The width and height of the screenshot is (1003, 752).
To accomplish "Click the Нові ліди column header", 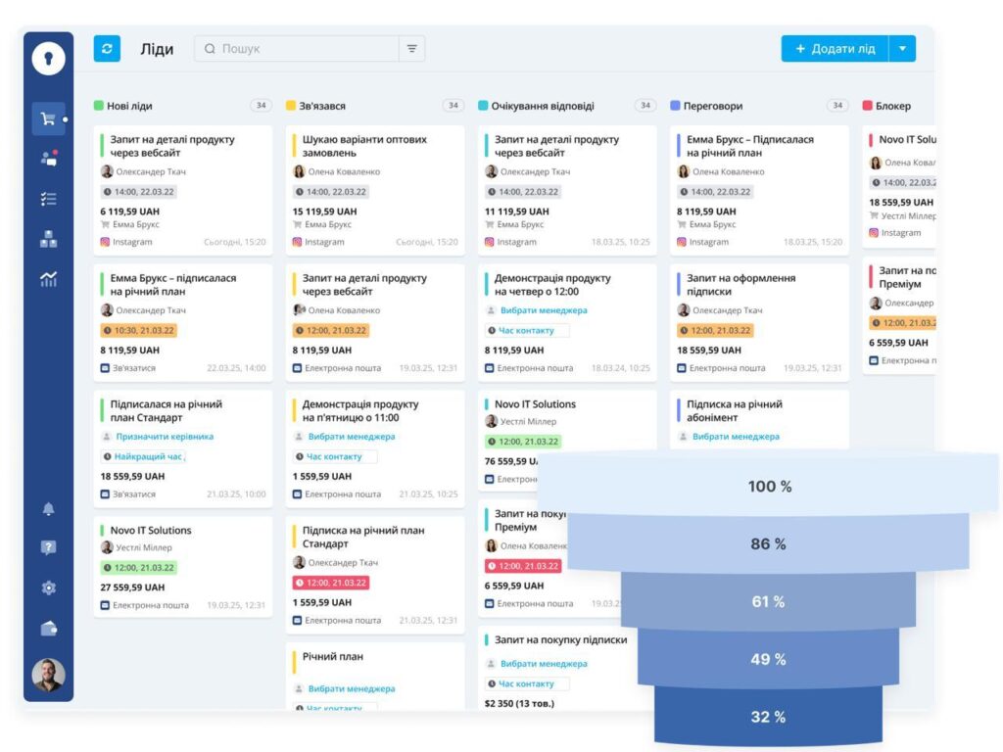I will pyautogui.click(x=128, y=106).
